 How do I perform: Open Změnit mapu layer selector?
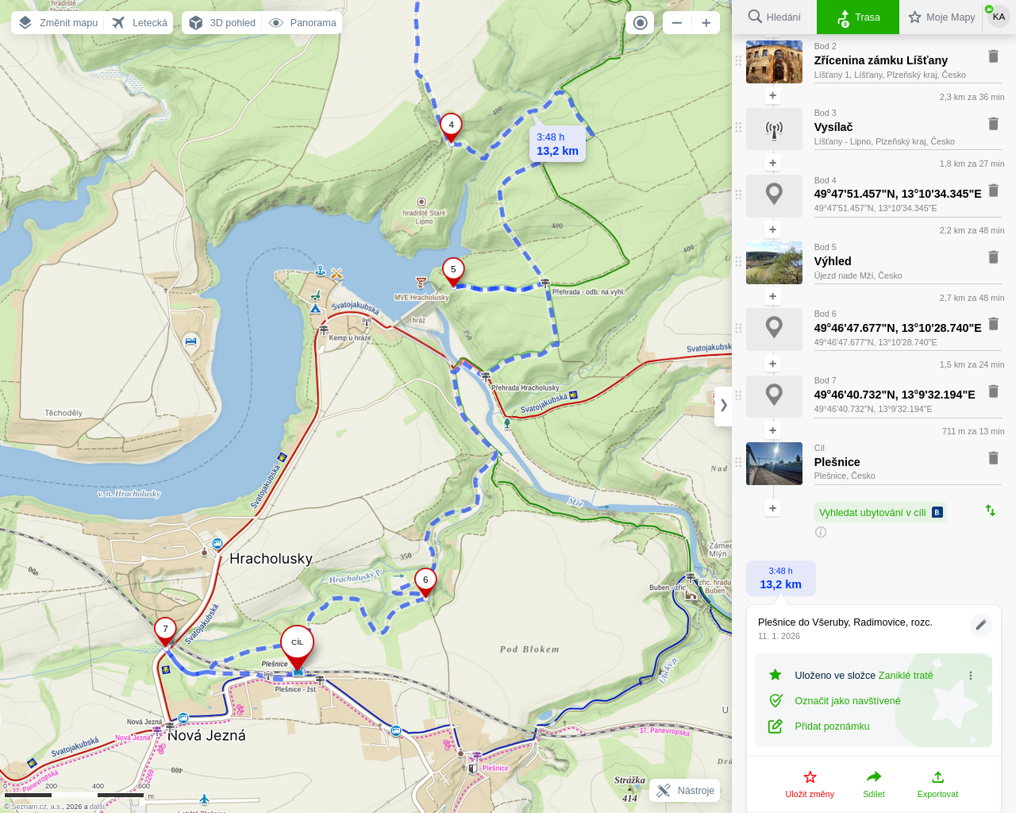pos(58,23)
